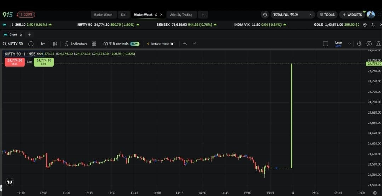
Task: Open the Sid tab
Action: pyautogui.click(x=123, y=15)
